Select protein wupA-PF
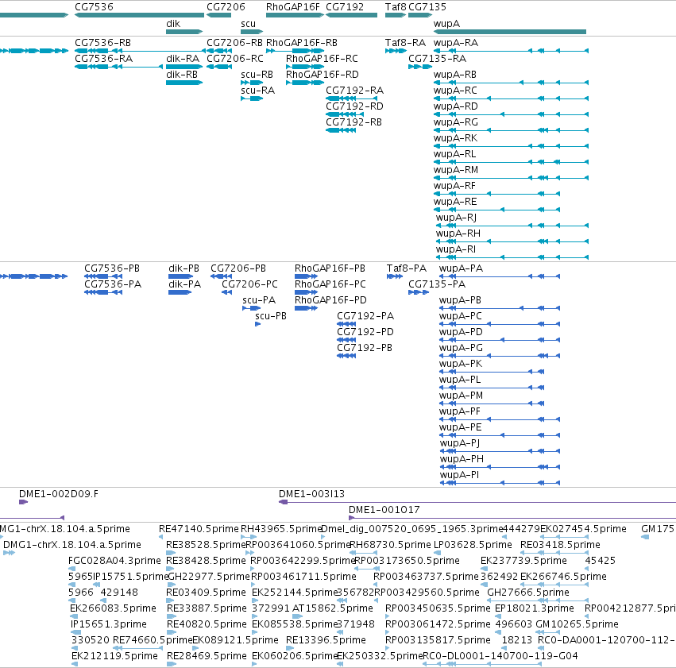 (x=459, y=411)
